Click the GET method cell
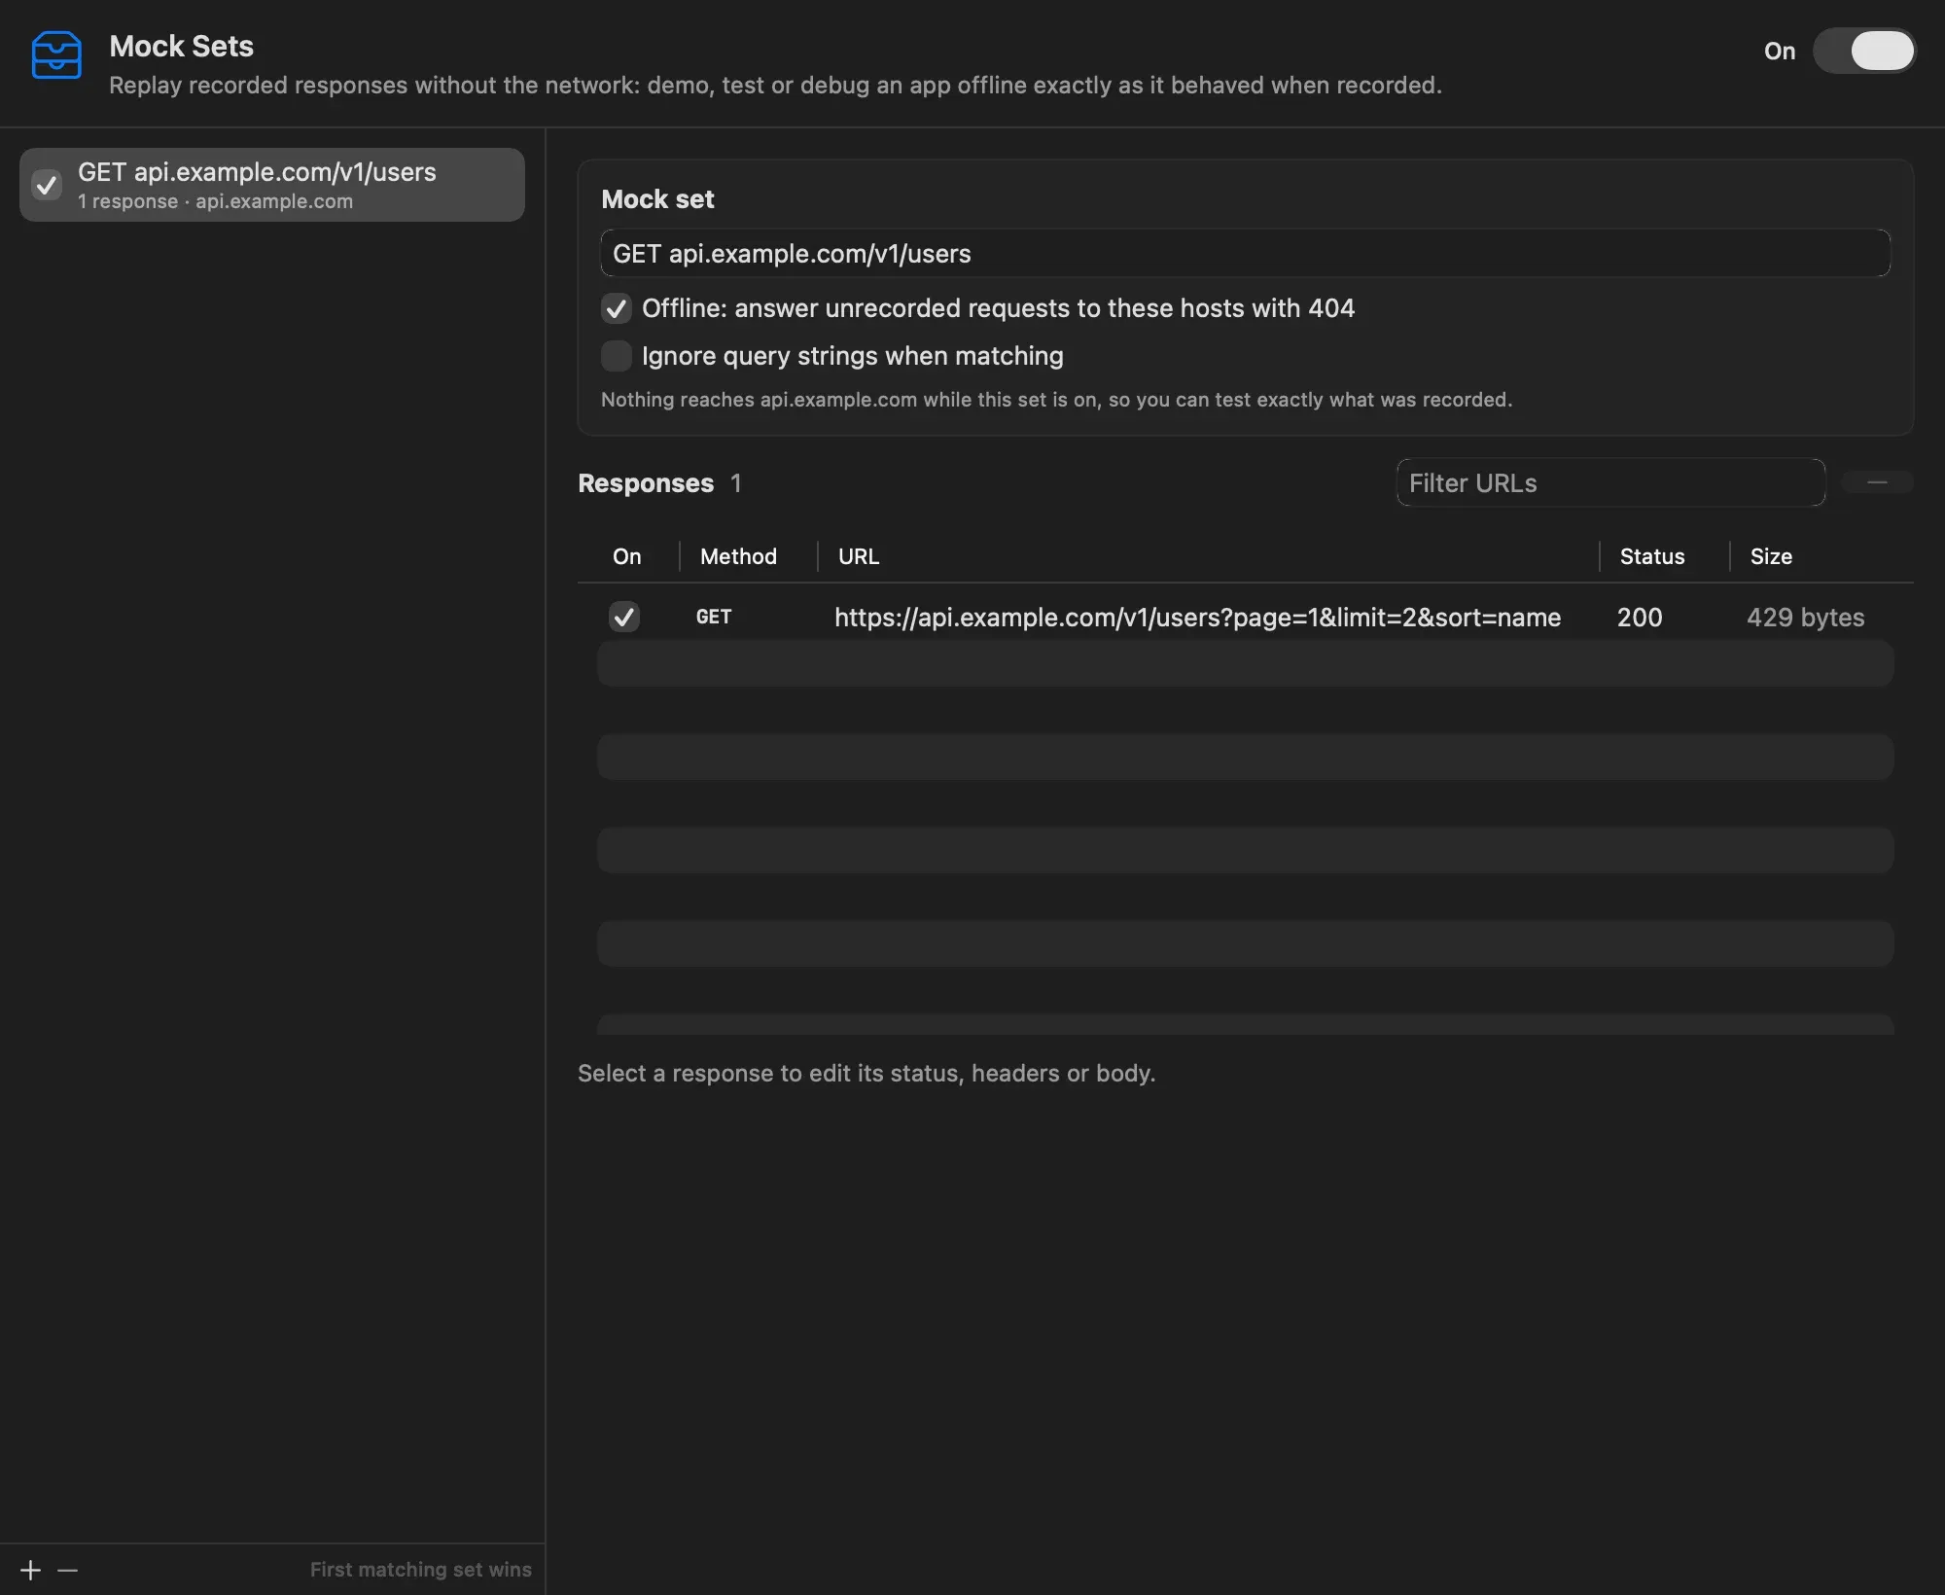The width and height of the screenshot is (1945, 1595). pos(714,617)
